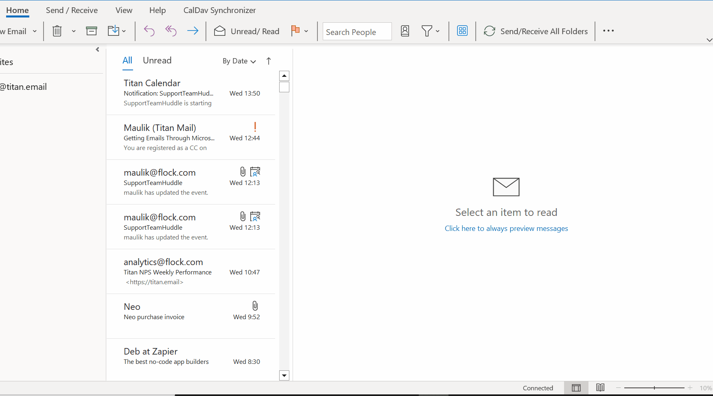Expand the Flag dropdown arrow

[306, 31]
